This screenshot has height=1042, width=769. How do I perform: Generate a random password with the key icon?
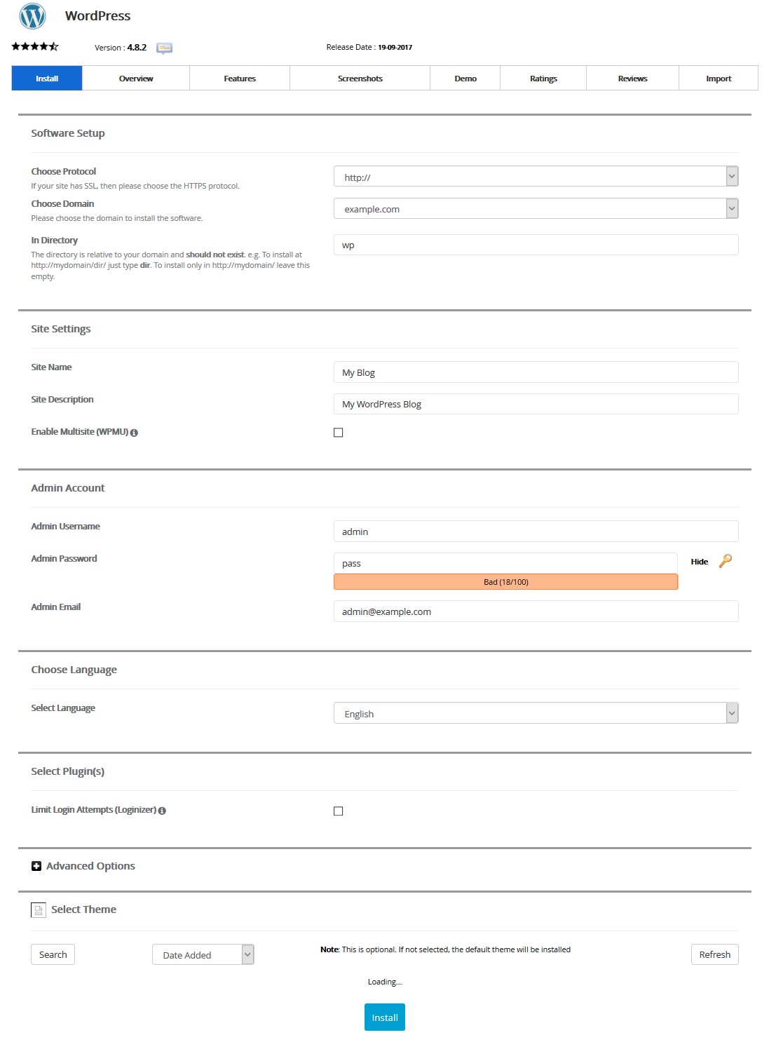point(726,560)
